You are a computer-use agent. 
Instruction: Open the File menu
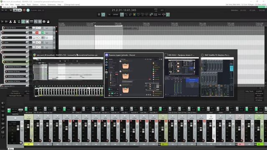(x=2, y=5)
